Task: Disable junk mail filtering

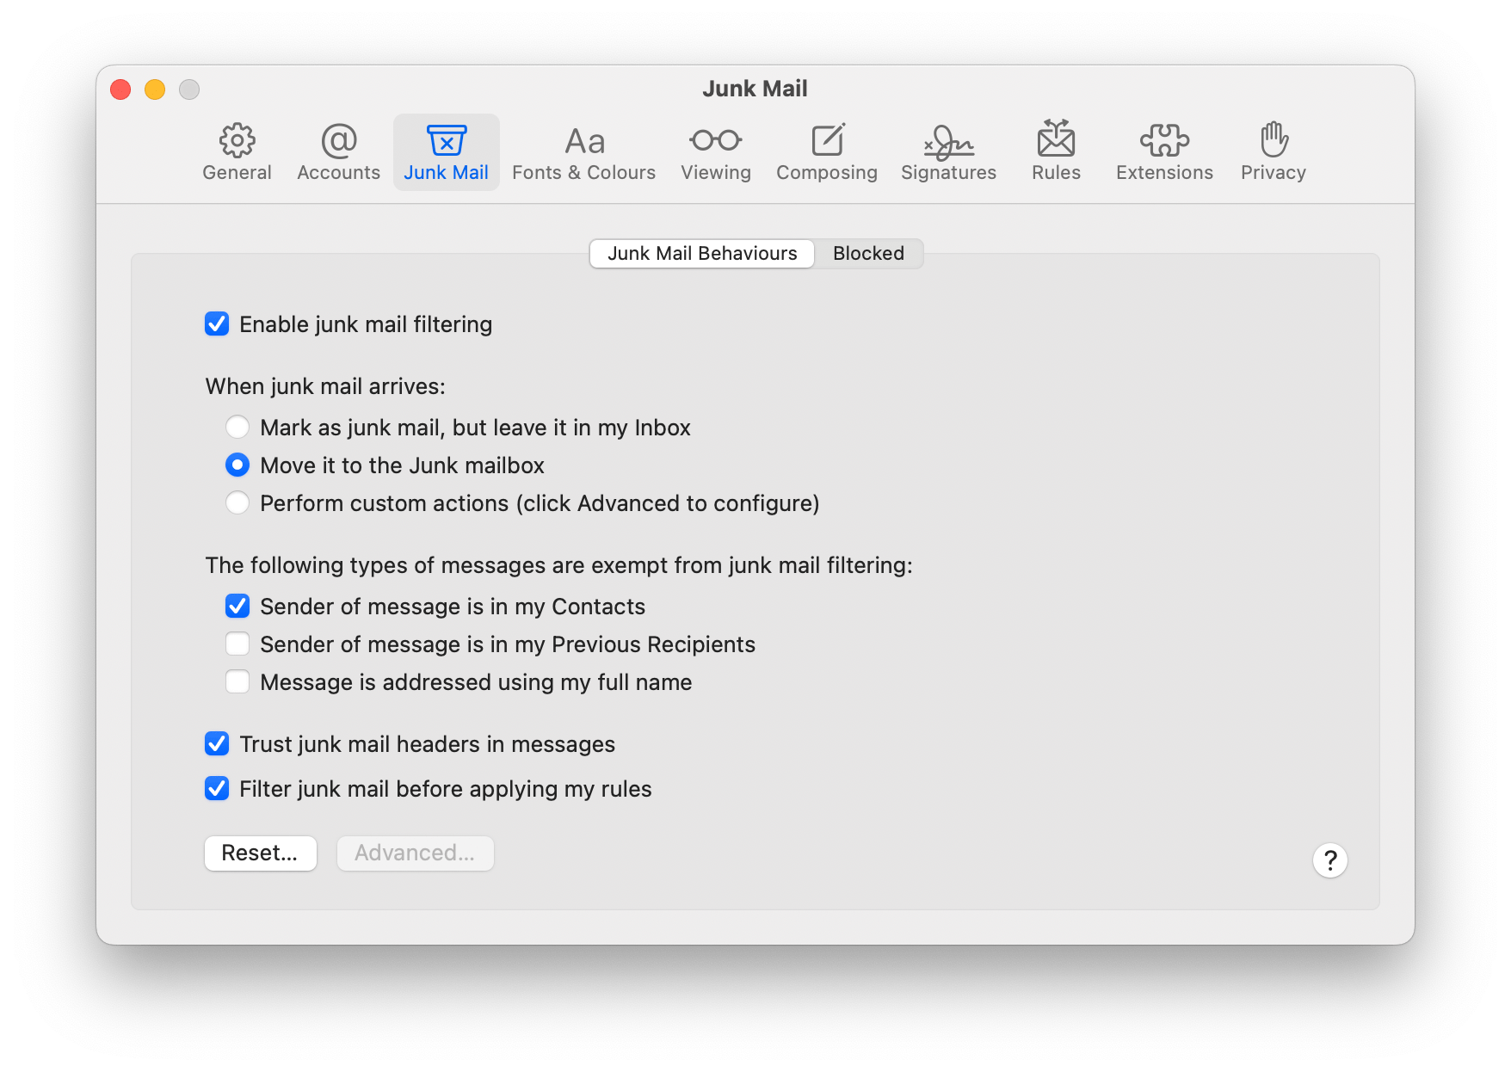Action: click(x=216, y=323)
